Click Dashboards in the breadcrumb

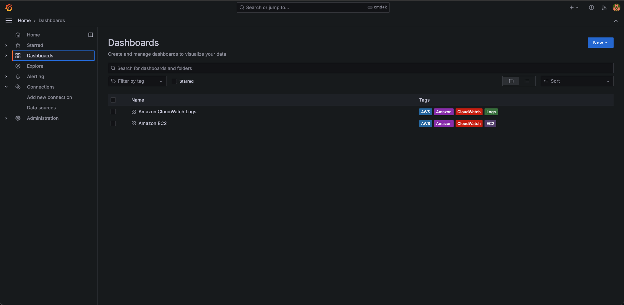pyautogui.click(x=52, y=21)
